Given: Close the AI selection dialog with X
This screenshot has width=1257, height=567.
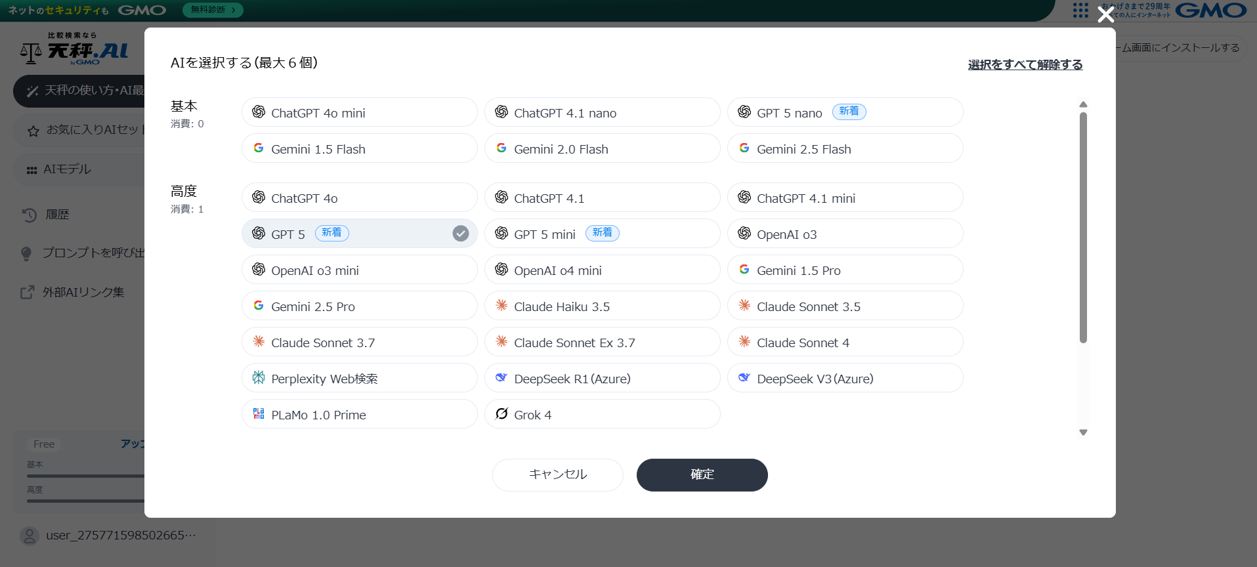Looking at the screenshot, I should [x=1105, y=14].
